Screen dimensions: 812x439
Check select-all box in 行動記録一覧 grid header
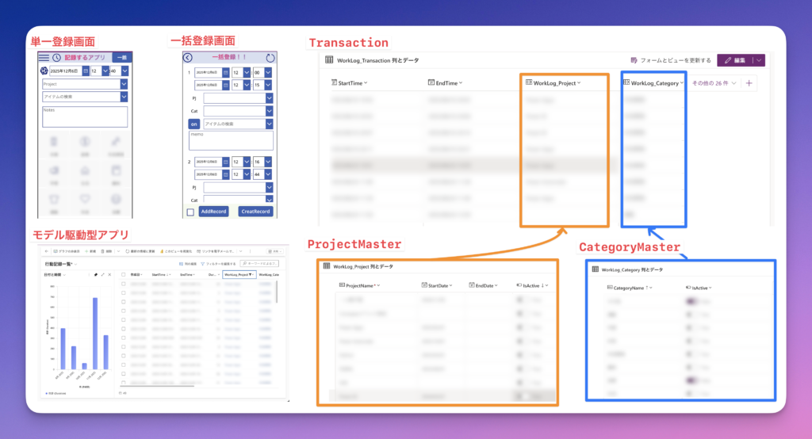click(x=123, y=274)
